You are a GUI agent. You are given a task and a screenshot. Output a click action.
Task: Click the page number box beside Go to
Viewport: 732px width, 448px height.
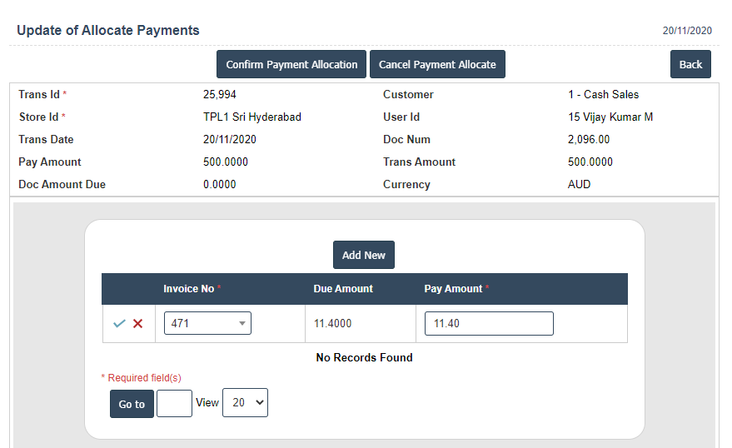tap(174, 403)
